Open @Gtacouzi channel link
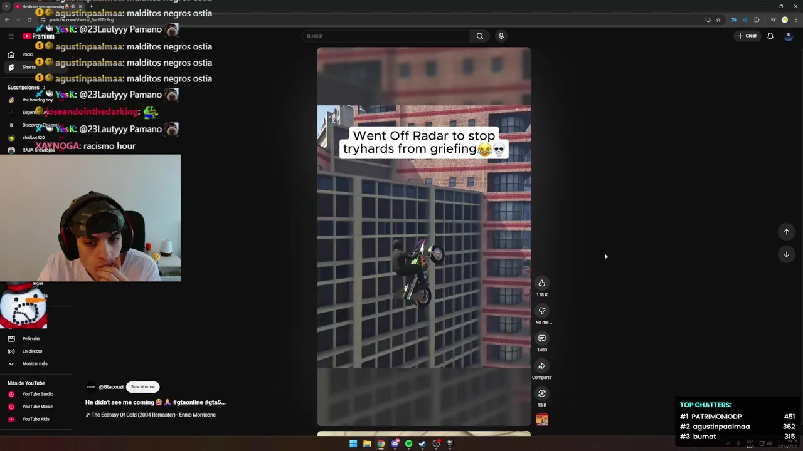The height and width of the screenshot is (451, 803). 111,387
